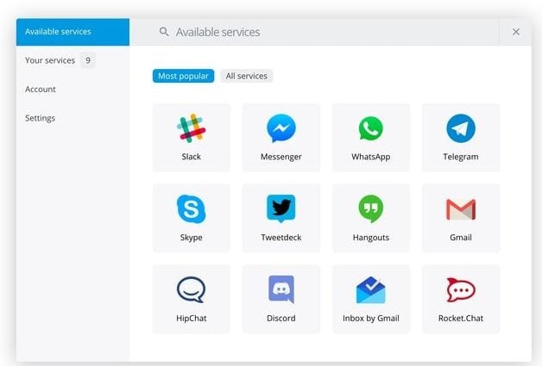Image resolution: width=542 pixels, height=366 pixels.
Task: Click the search magnifier icon
Action: coord(164,32)
